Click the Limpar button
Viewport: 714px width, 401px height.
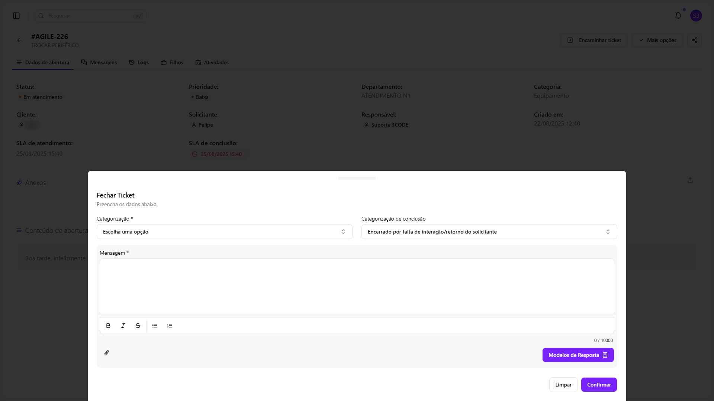pyautogui.click(x=563, y=385)
